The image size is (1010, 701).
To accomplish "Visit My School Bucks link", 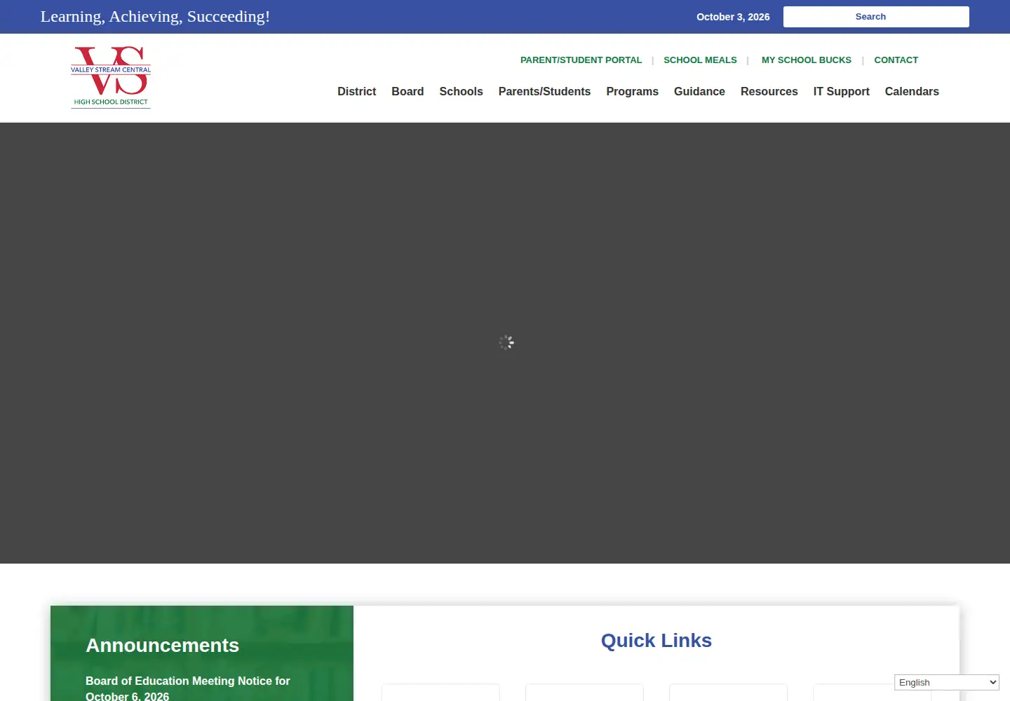I will 807,60.
